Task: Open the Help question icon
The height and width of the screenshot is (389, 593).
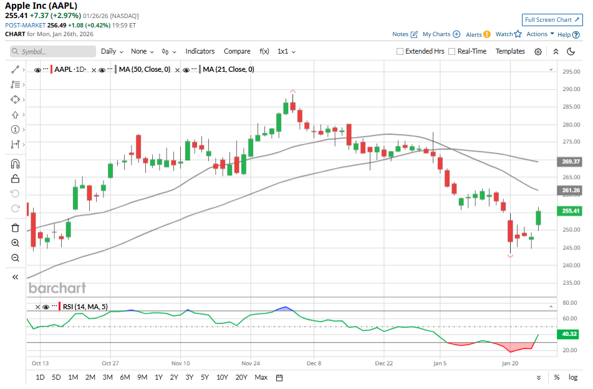Action: [x=576, y=35]
